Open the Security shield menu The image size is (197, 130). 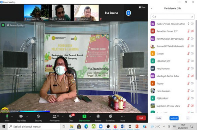tap(38, 118)
